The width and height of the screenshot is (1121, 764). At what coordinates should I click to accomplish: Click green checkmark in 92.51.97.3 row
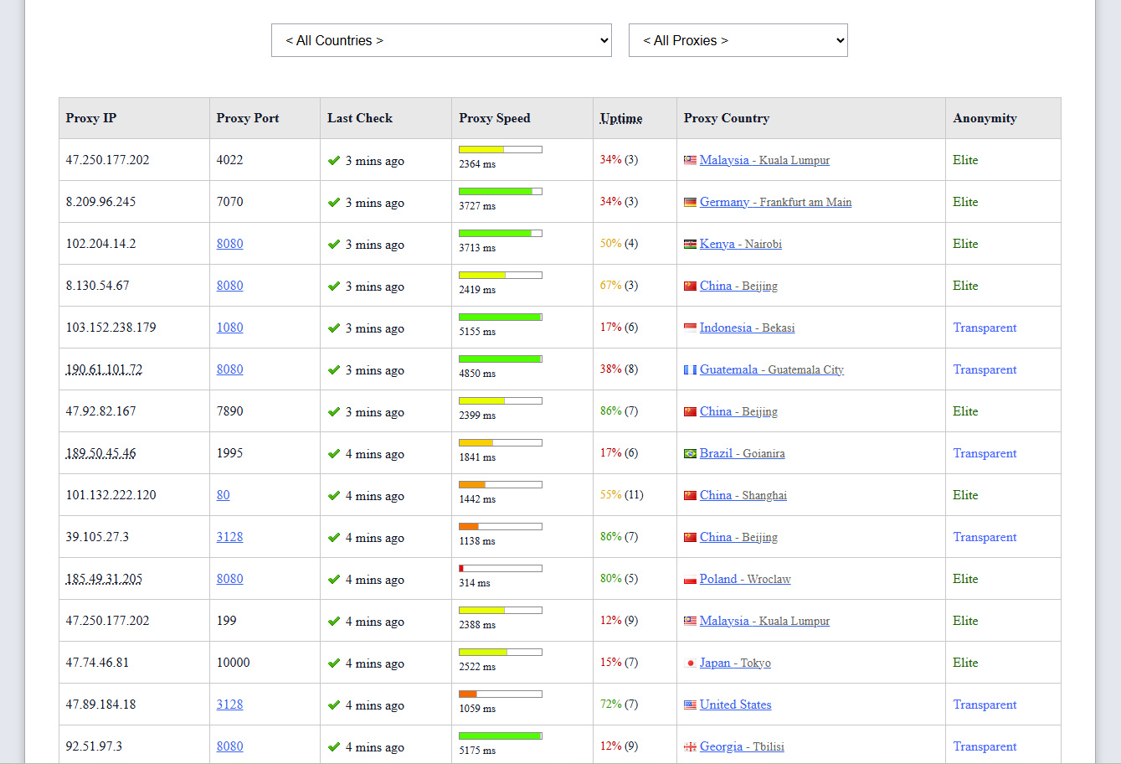334,746
